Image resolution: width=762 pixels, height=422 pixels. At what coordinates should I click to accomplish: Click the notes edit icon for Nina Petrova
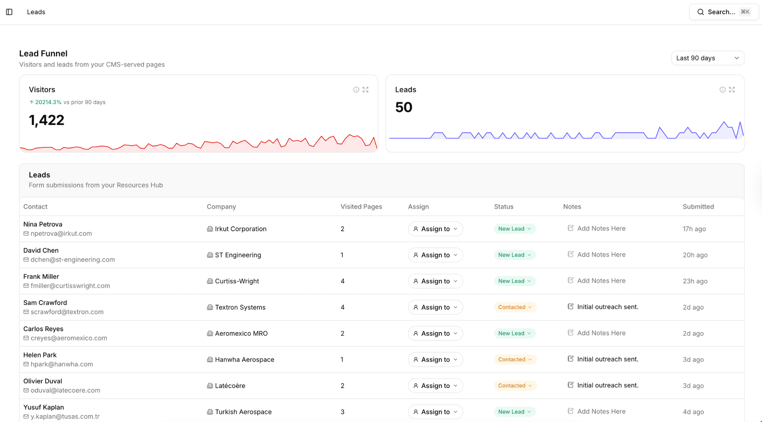570,228
